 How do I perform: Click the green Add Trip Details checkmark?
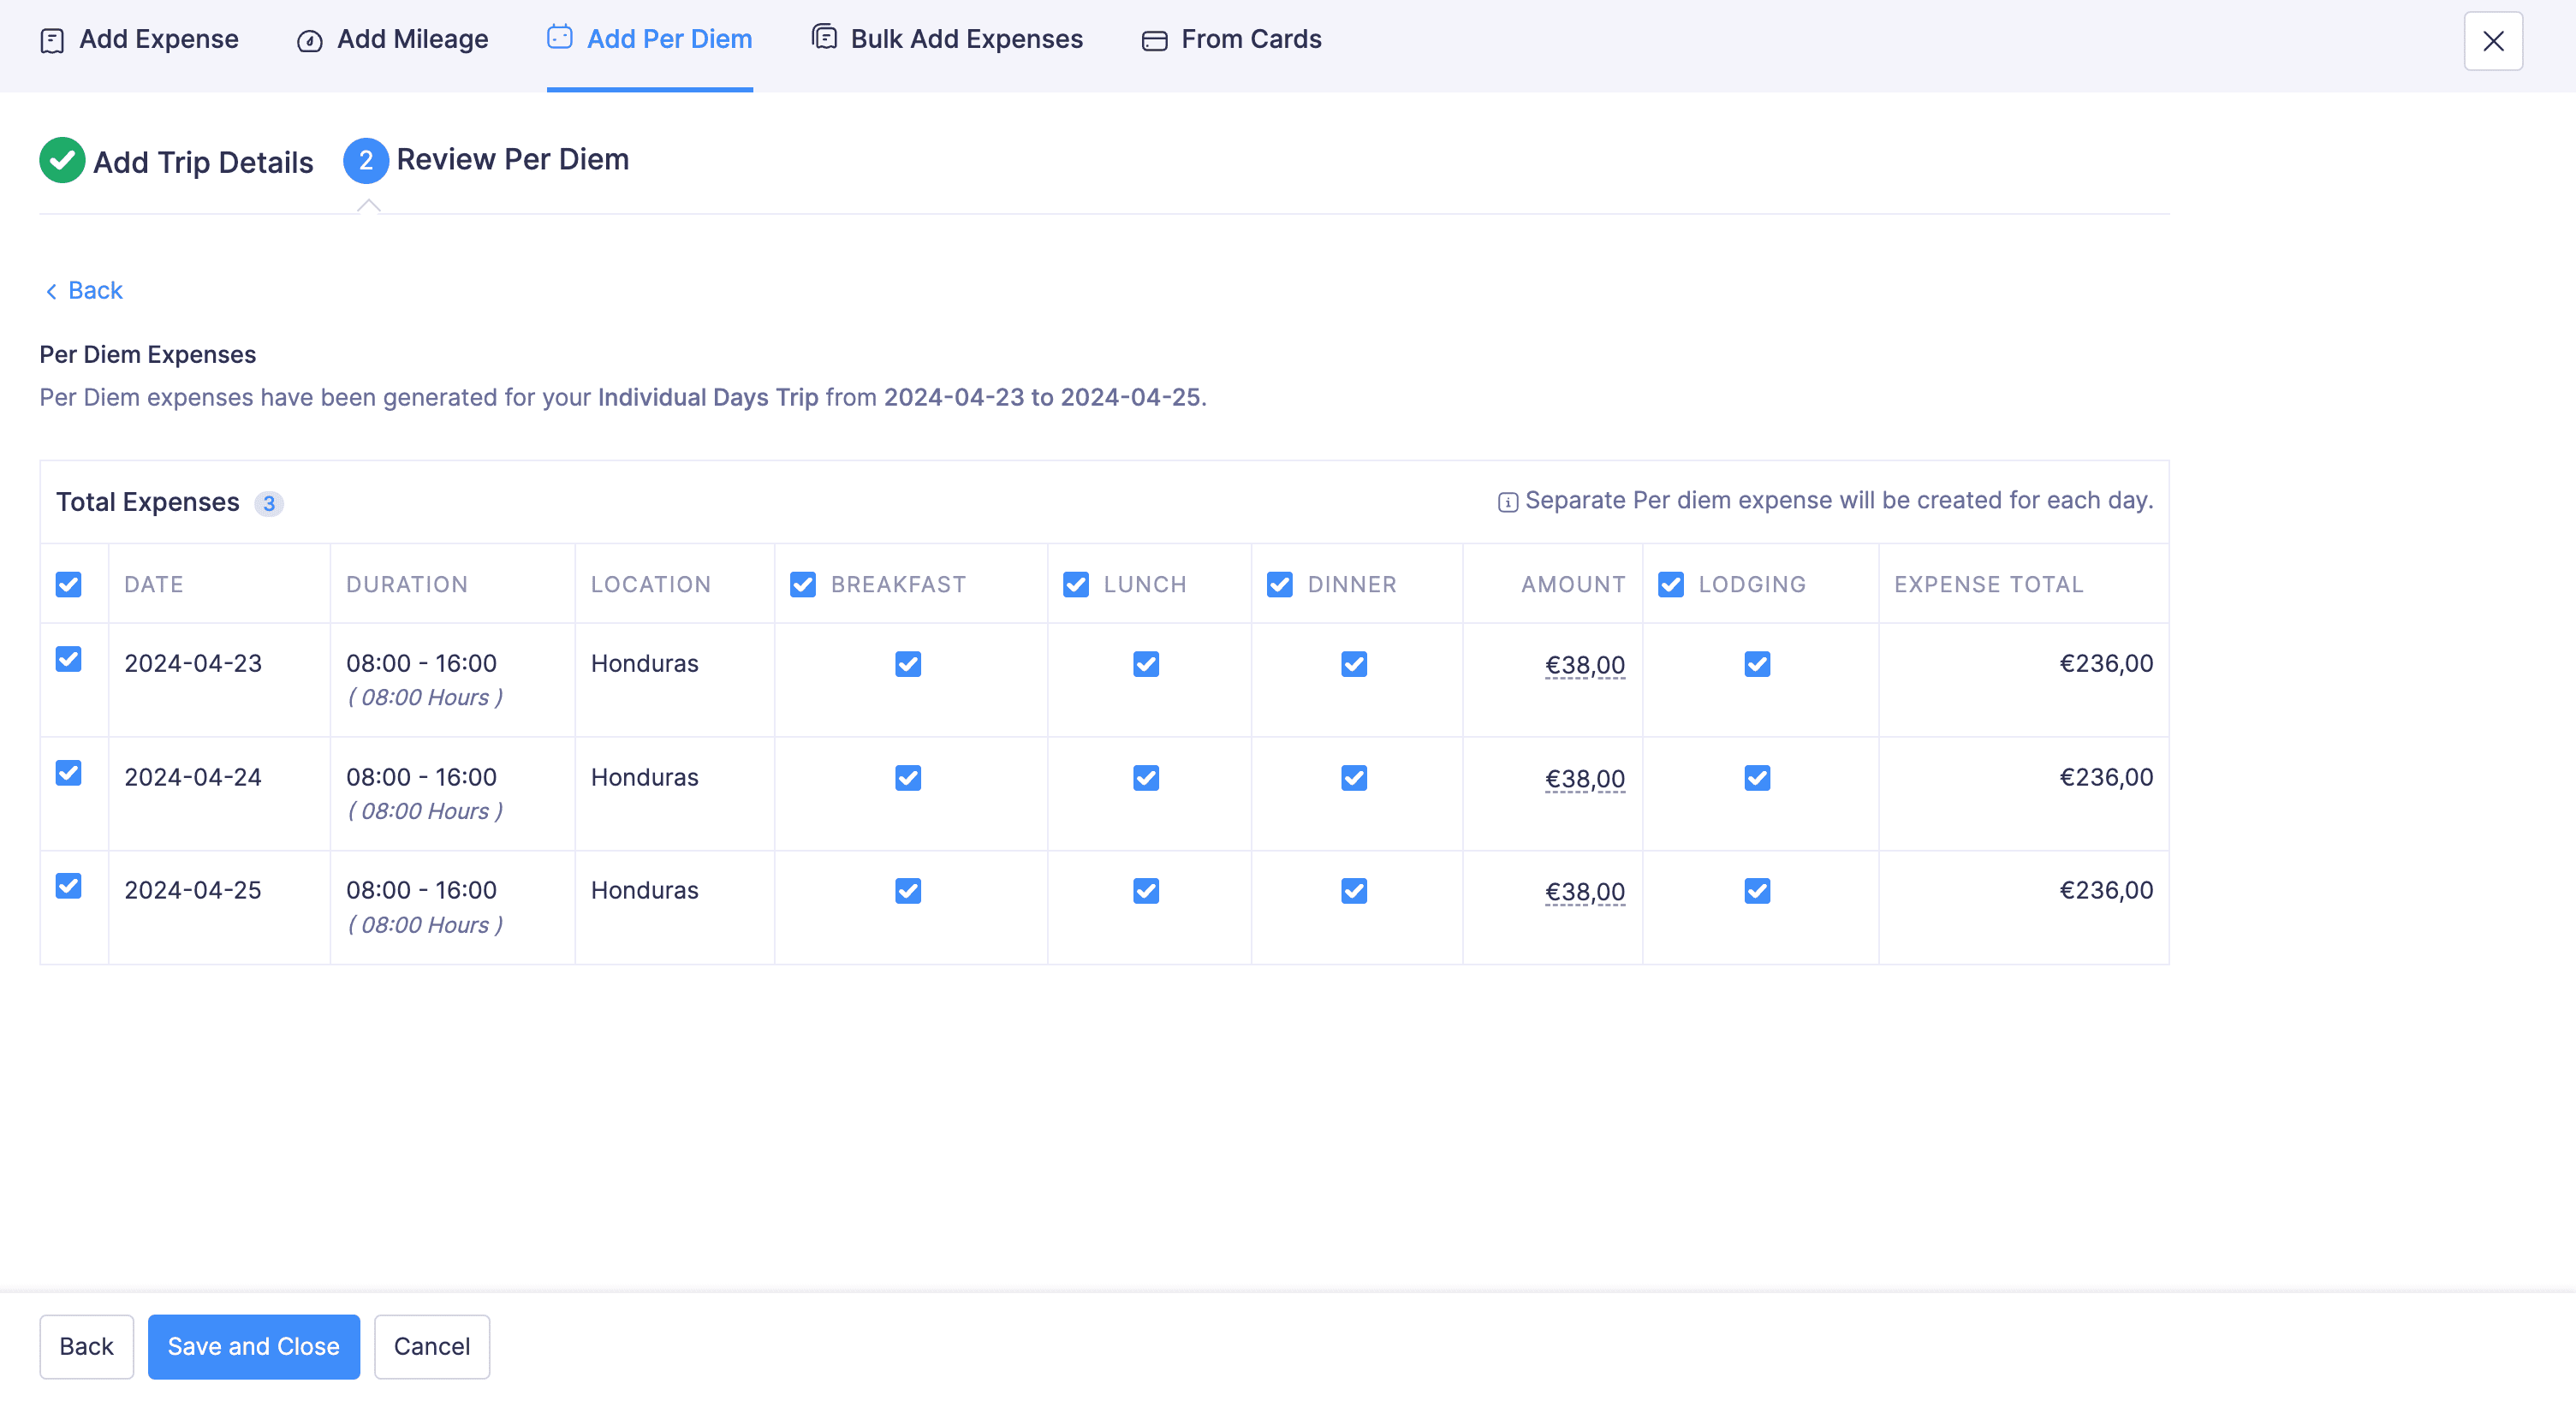pos(62,160)
